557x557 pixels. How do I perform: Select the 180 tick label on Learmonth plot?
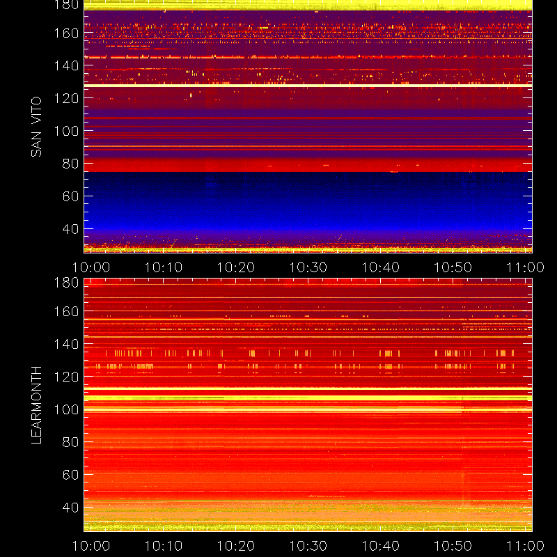click(66, 283)
